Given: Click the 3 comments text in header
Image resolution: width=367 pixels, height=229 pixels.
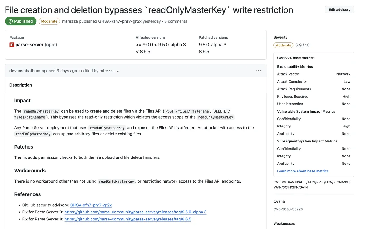Looking at the screenshot, I should click(x=176, y=21).
